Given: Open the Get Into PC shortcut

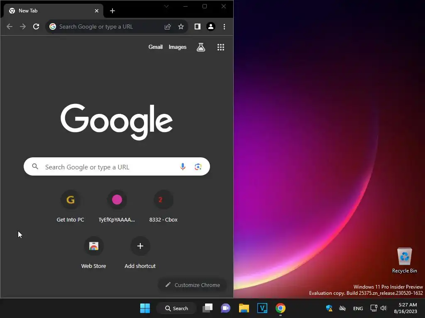Looking at the screenshot, I should coord(71,206).
